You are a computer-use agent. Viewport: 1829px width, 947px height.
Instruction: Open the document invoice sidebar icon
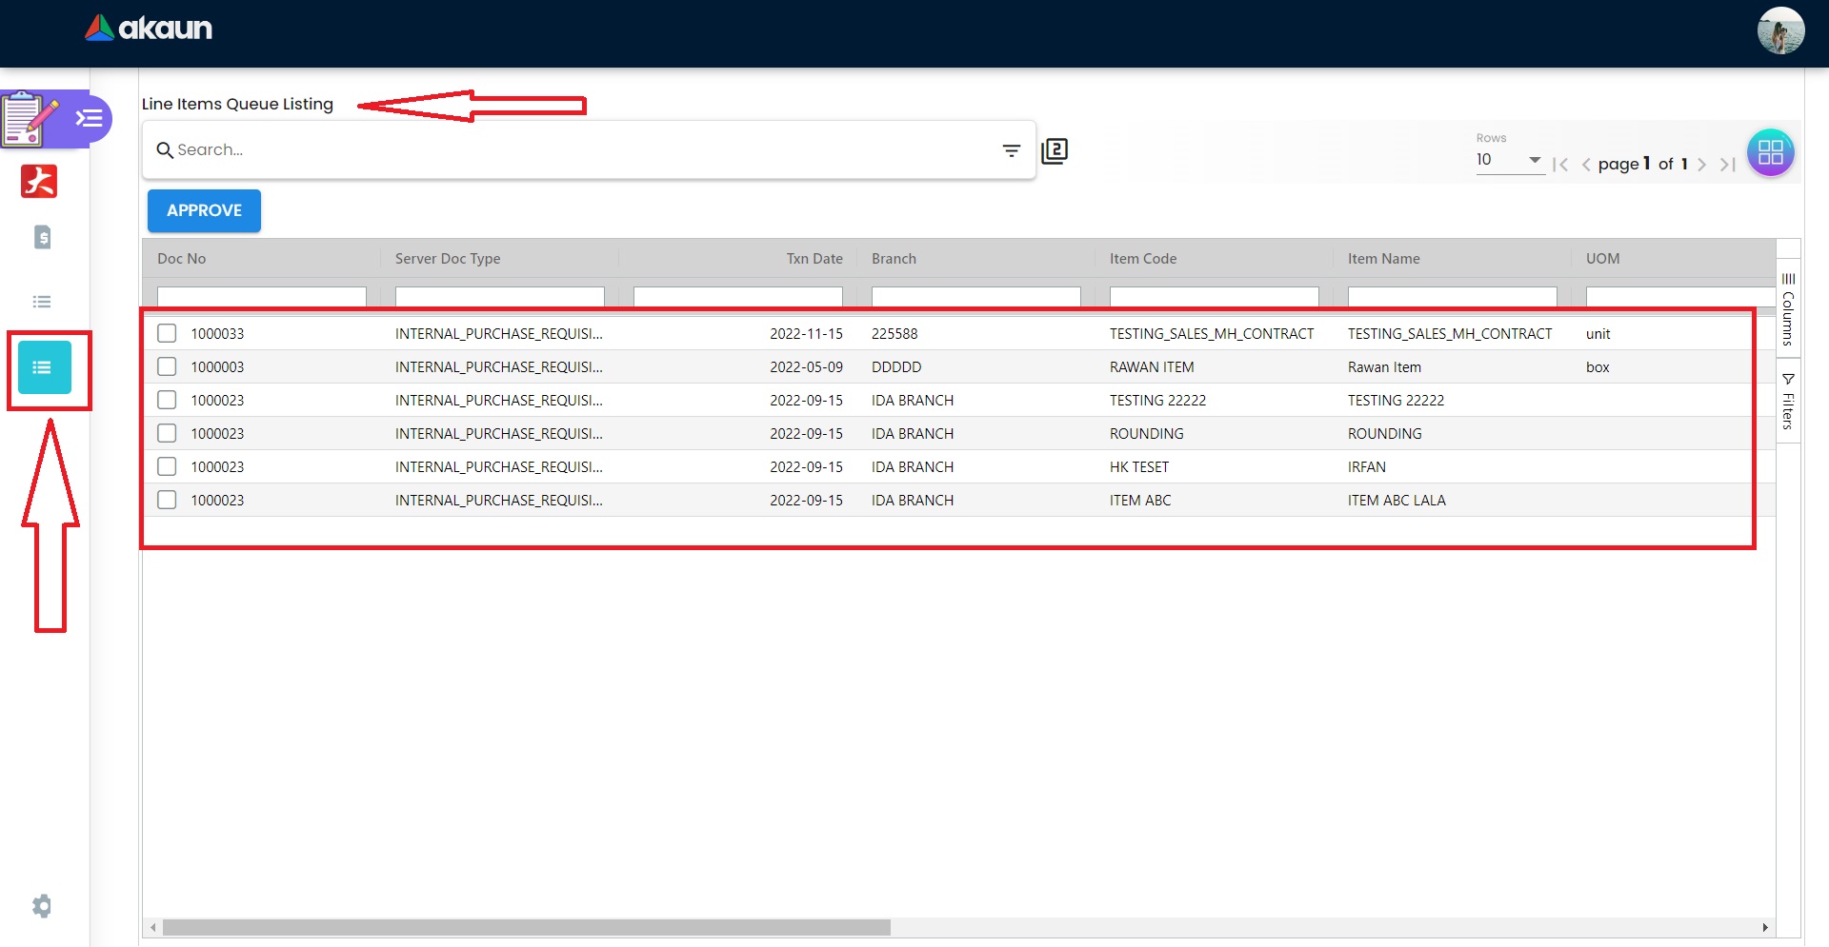click(42, 237)
